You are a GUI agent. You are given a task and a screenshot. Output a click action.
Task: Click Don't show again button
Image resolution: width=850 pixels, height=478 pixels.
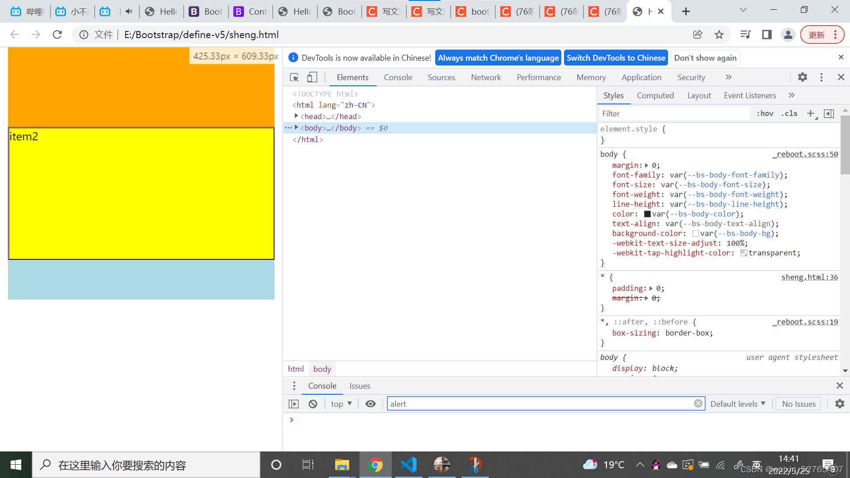click(x=705, y=58)
